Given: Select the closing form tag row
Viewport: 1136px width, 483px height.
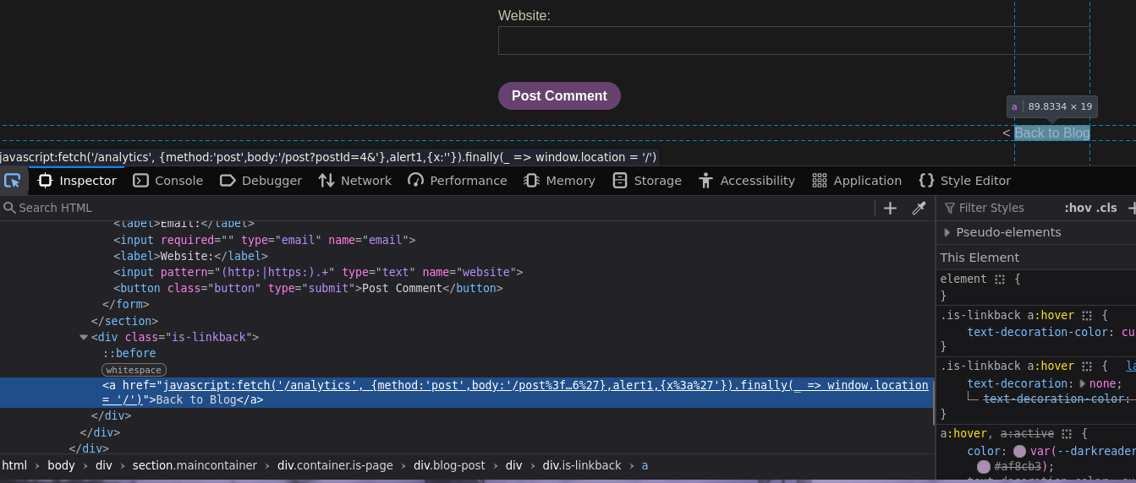Looking at the screenshot, I should coord(465,305).
